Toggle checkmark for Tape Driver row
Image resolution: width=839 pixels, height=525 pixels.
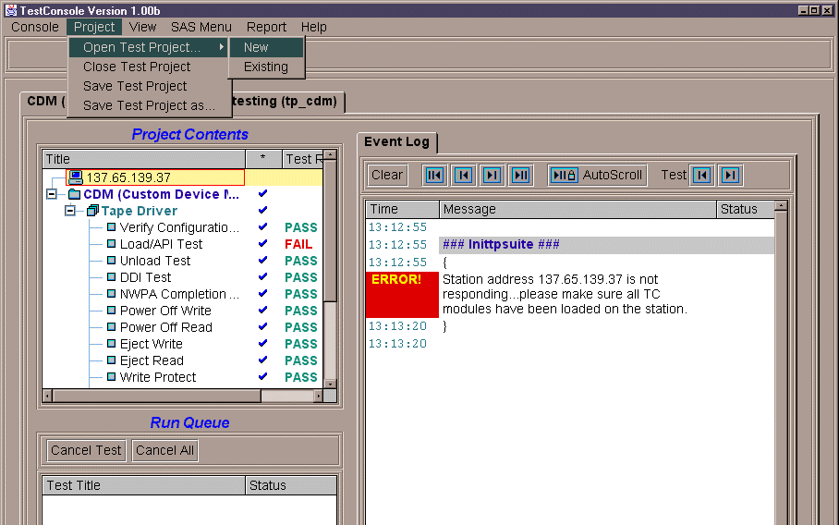tap(262, 210)
